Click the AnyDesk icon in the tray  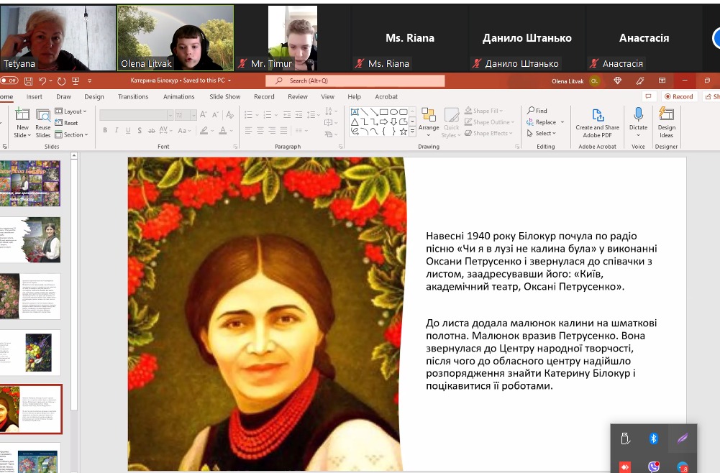pos(624,467)
